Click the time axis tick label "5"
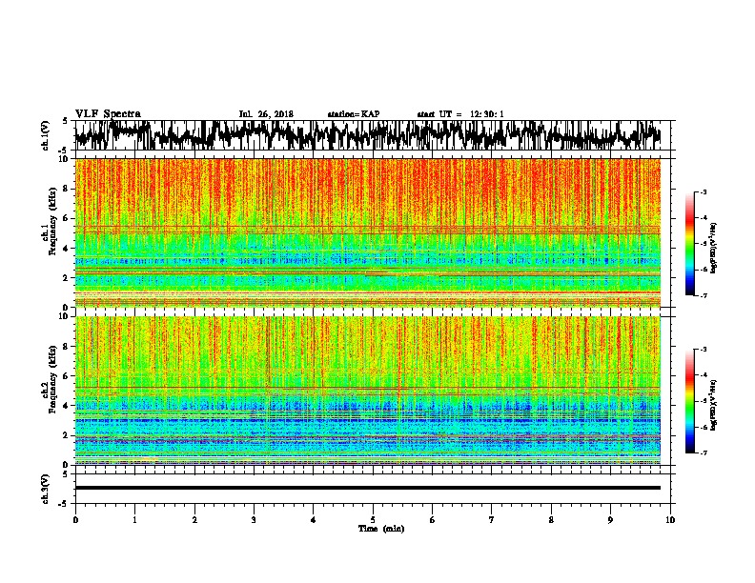 pos(373,520)
